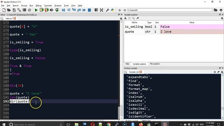This screenshot has height=126, width=224.
Task: Search variables in Variable explorer
Action: click(222, 19)
